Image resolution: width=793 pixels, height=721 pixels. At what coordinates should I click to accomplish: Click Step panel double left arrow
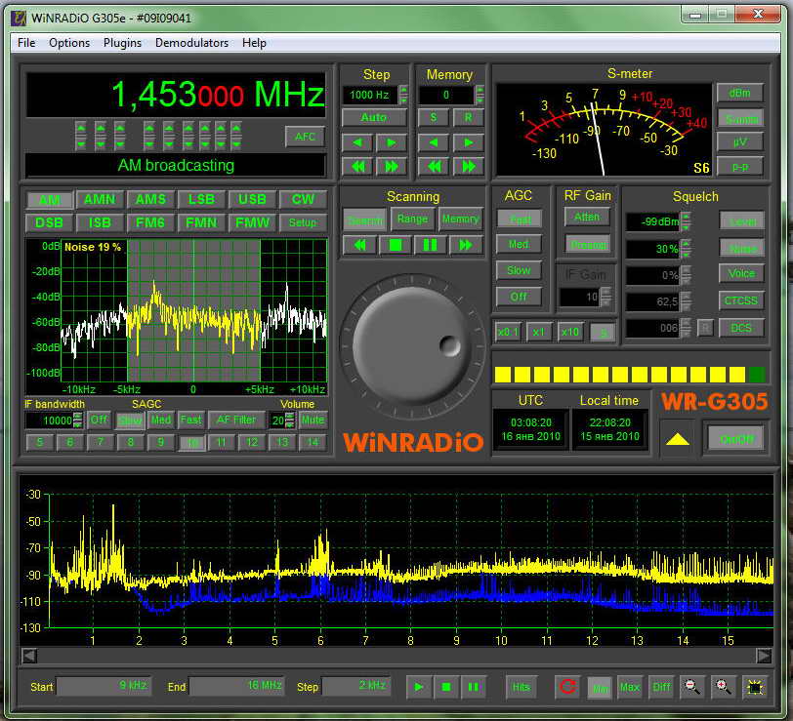click(358, 166)
